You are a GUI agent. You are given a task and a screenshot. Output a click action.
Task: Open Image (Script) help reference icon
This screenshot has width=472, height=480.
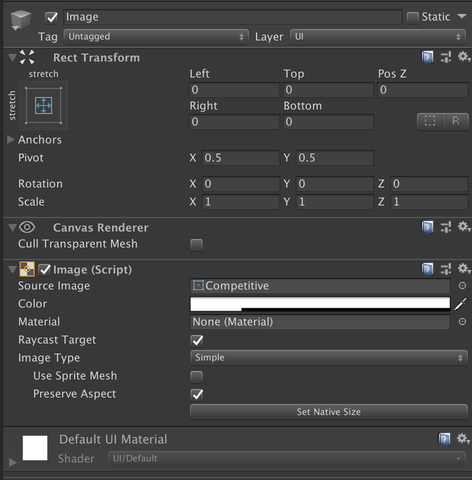tap(428, 269)
